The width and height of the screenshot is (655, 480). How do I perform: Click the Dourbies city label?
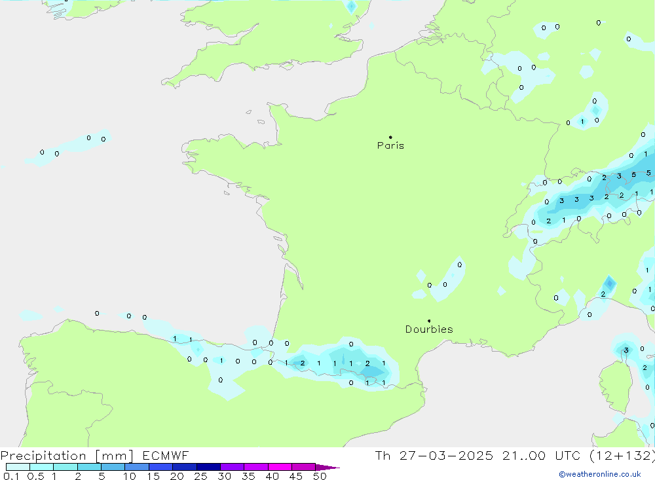point(429,329)
